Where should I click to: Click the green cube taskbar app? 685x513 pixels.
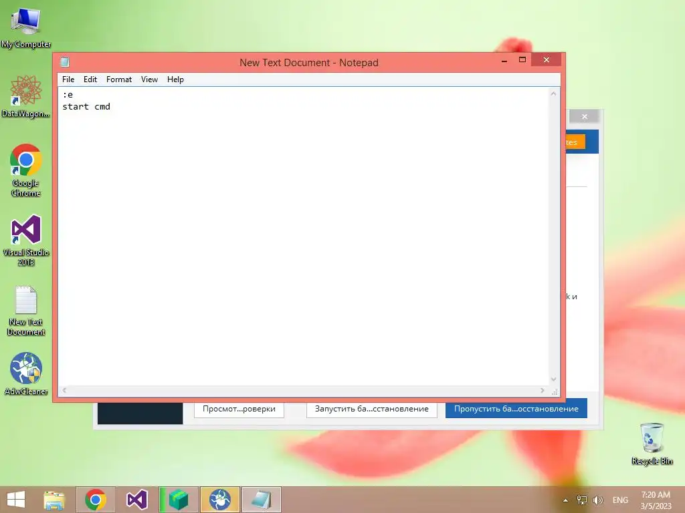pos(178,500)
